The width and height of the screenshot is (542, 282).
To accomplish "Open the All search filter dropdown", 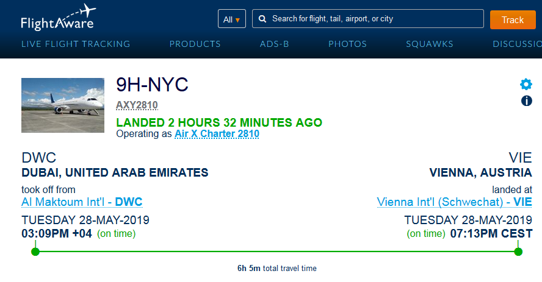I will click(x=231, y=19).
